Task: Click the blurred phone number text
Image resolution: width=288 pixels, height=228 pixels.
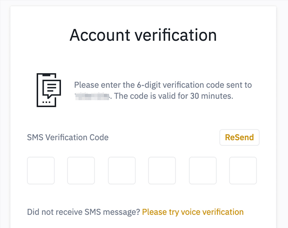Action: [x=93, y=96]
